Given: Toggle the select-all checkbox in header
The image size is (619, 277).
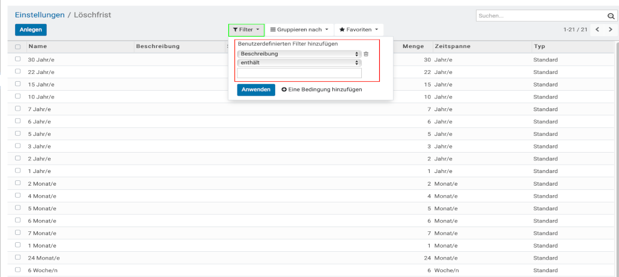Looking at the screenshot, I should (18, 47).
